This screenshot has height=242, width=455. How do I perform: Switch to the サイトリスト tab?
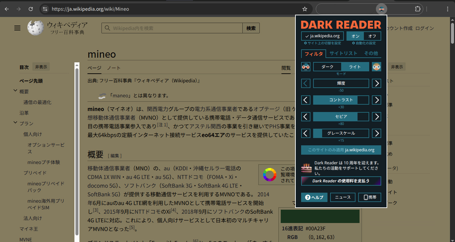(x=343, y=53)
